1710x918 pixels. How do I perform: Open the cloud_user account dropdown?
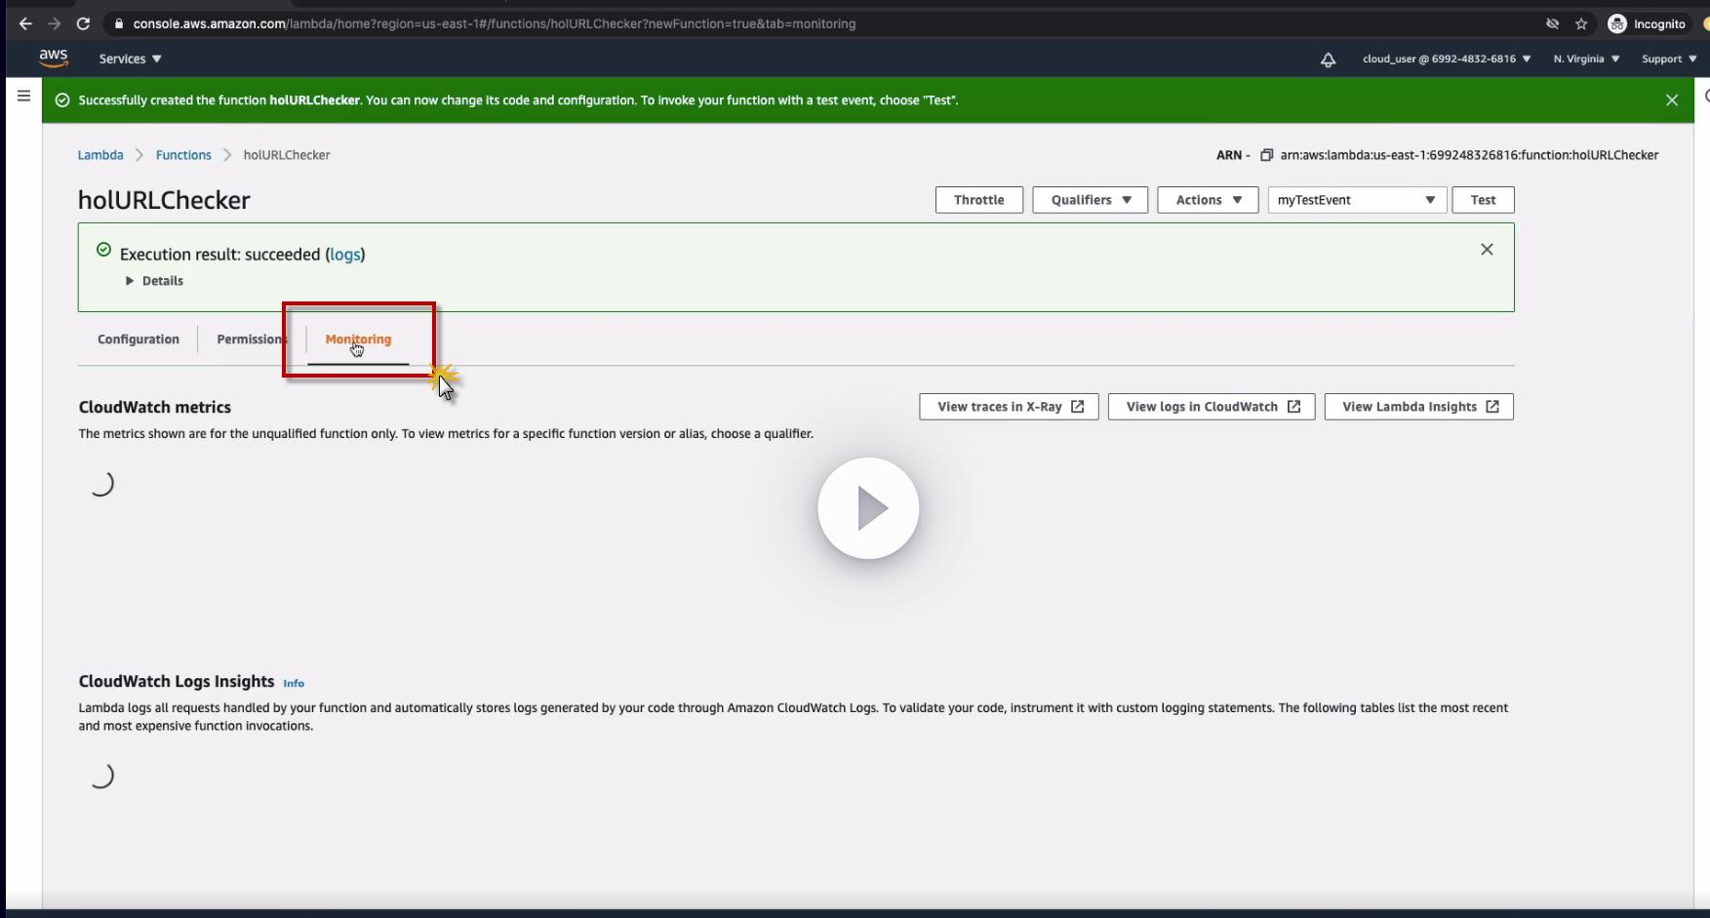point(1447,59)
